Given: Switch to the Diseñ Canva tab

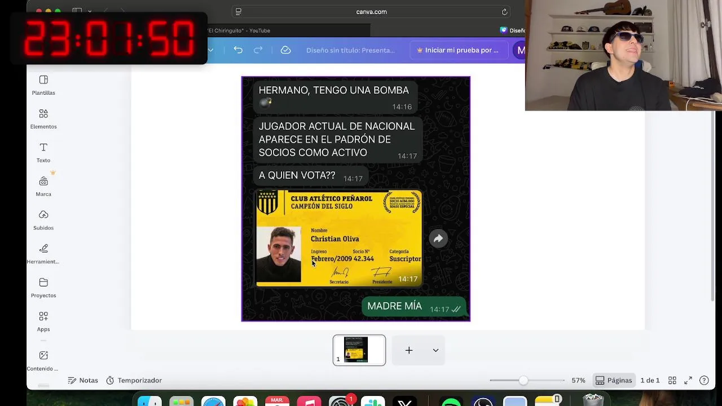Looking at the screenshot, I should tap(512, 30).
